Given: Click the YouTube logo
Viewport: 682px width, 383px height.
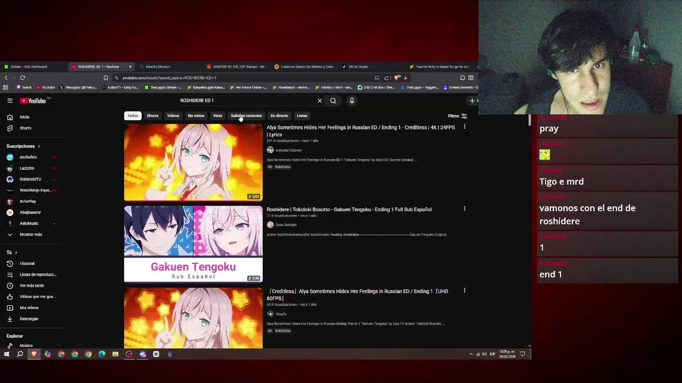Looking at the screenshot, I should pos(33,101).
